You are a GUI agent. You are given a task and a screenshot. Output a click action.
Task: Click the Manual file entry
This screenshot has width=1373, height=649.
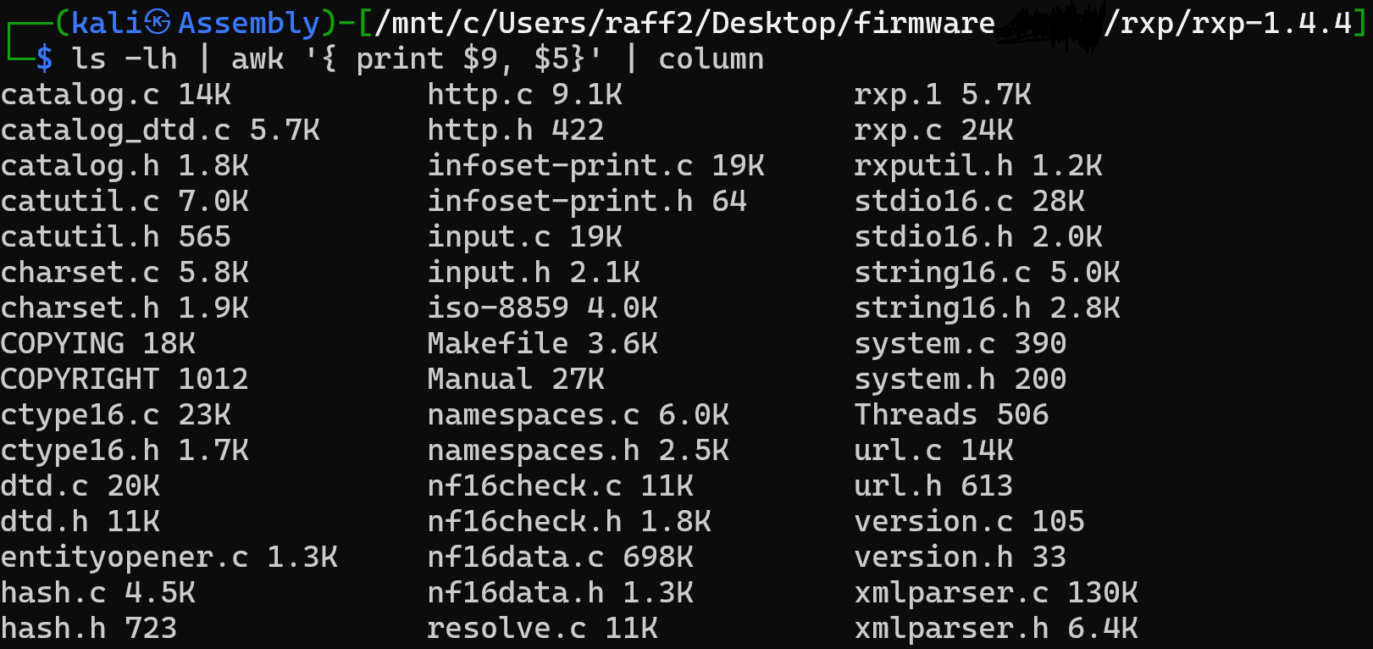click(479, 380)
